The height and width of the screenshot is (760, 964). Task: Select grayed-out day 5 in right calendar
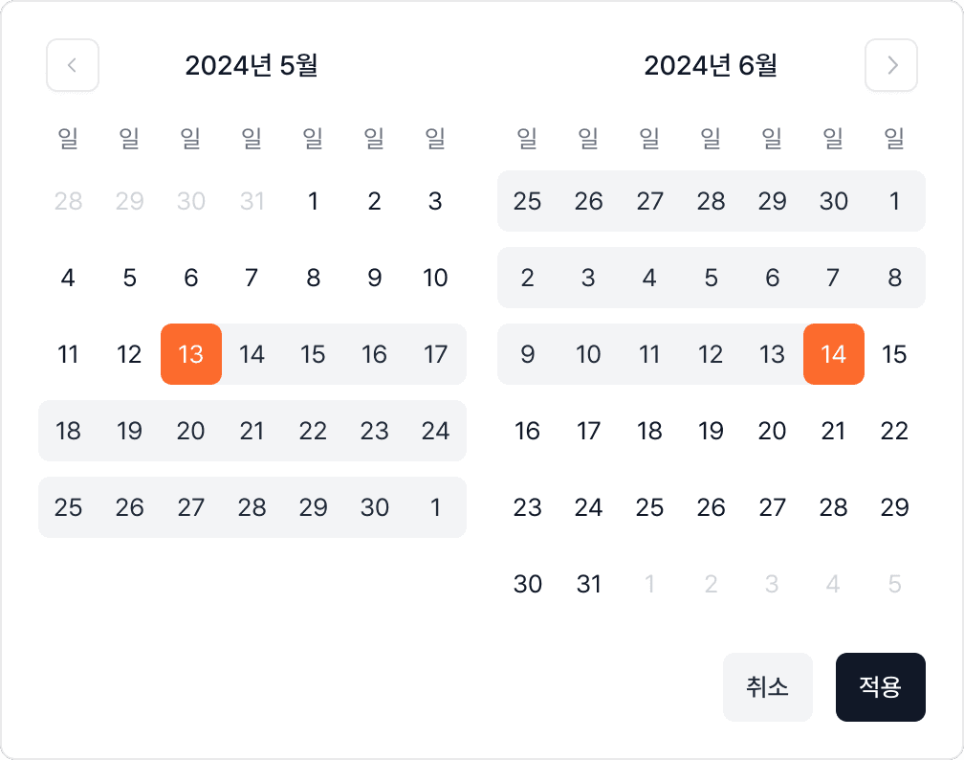point(894,584)
